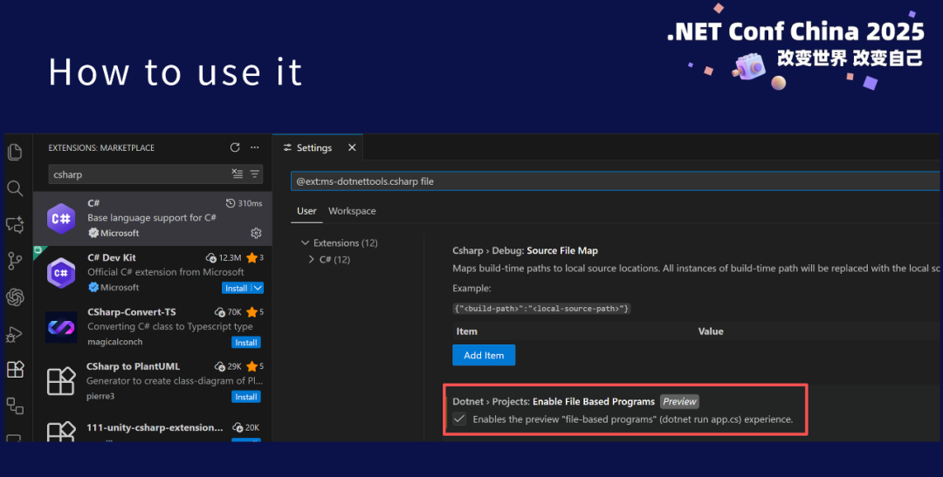Open the ChatGPT/OpenAI icon in activity bar
Viewport: 943px width, 477px height.
point(15,296)
